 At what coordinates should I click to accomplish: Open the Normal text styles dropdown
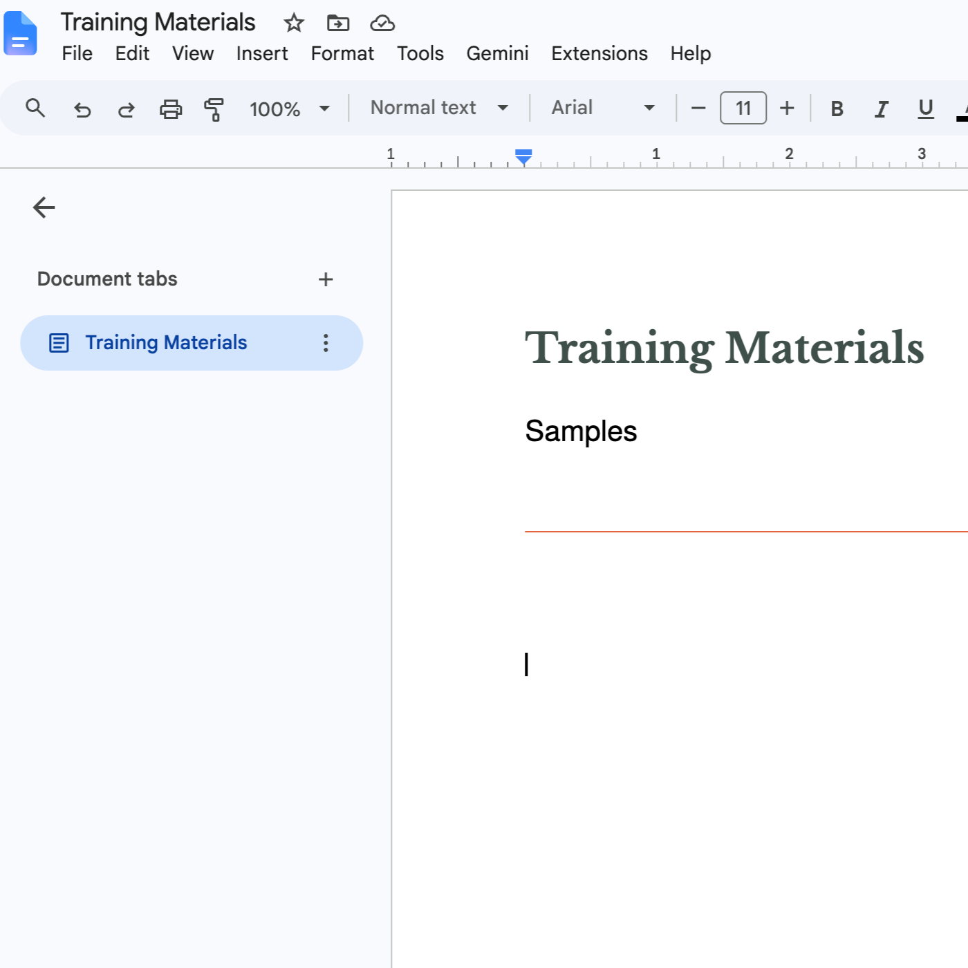pos(440,108)
